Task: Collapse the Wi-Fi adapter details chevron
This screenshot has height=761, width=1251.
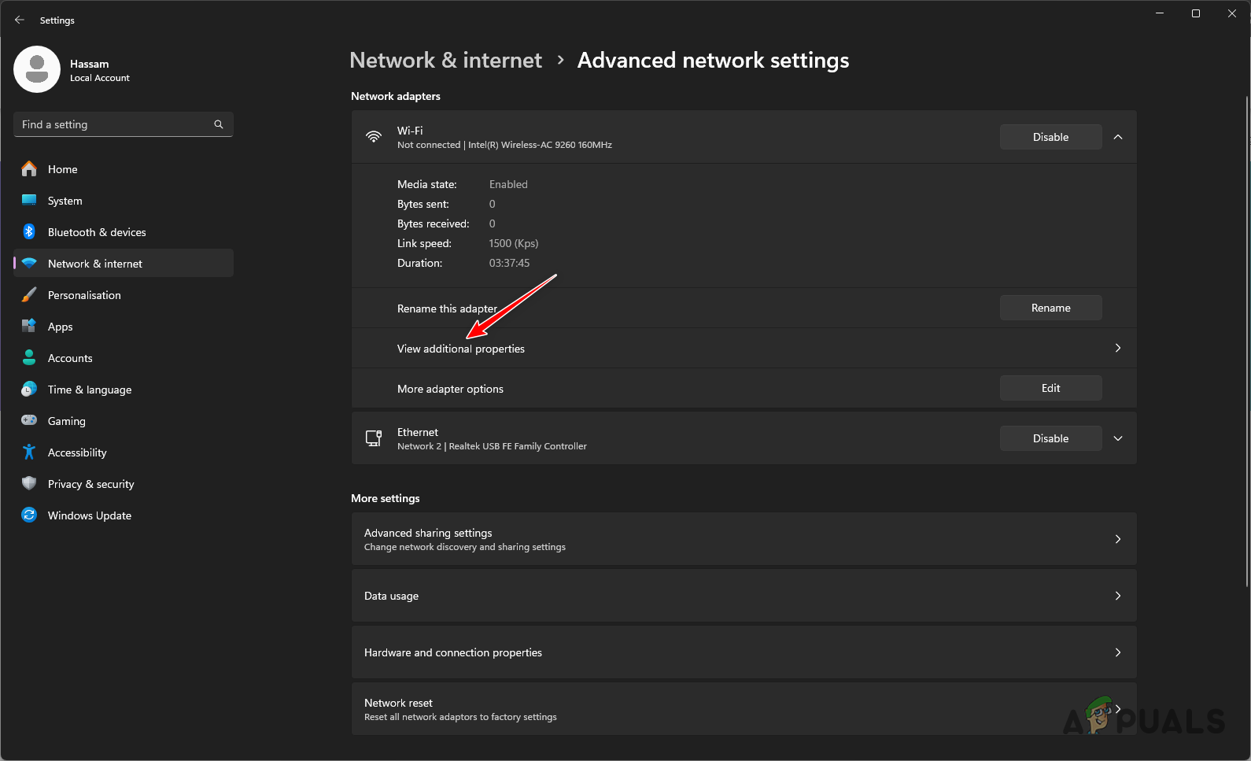Action: 1118,137
